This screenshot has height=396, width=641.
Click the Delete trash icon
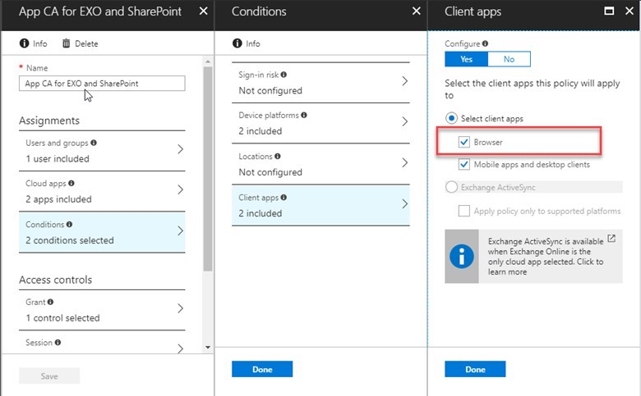pos(67,43)
